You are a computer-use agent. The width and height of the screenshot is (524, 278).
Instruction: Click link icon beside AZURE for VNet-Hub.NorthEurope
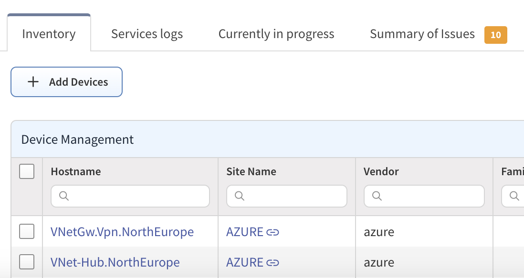pyautogui.click(x=272, y=263)
